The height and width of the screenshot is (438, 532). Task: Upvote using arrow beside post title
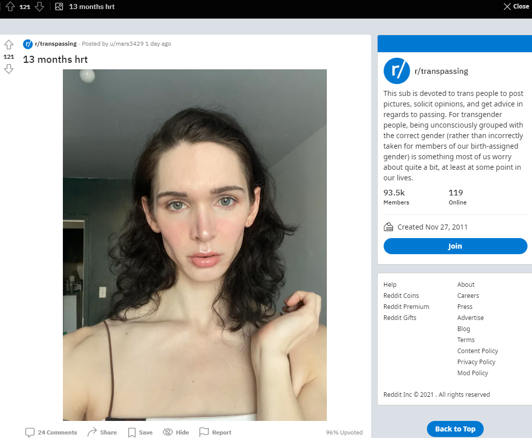(9, 45)
